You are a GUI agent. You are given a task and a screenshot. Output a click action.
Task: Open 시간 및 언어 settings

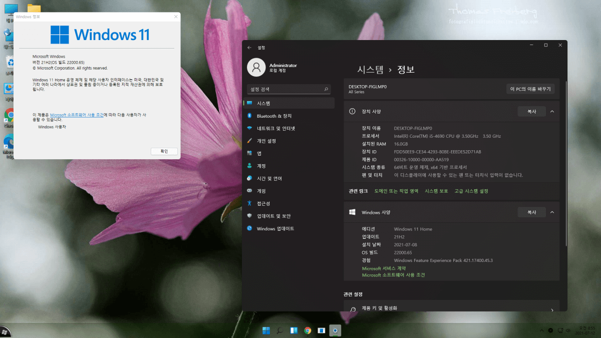[289, 178]
